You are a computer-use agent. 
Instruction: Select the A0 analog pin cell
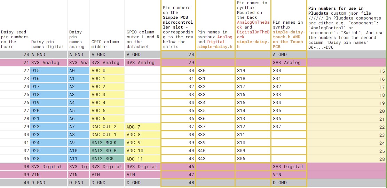pos(79,71)
